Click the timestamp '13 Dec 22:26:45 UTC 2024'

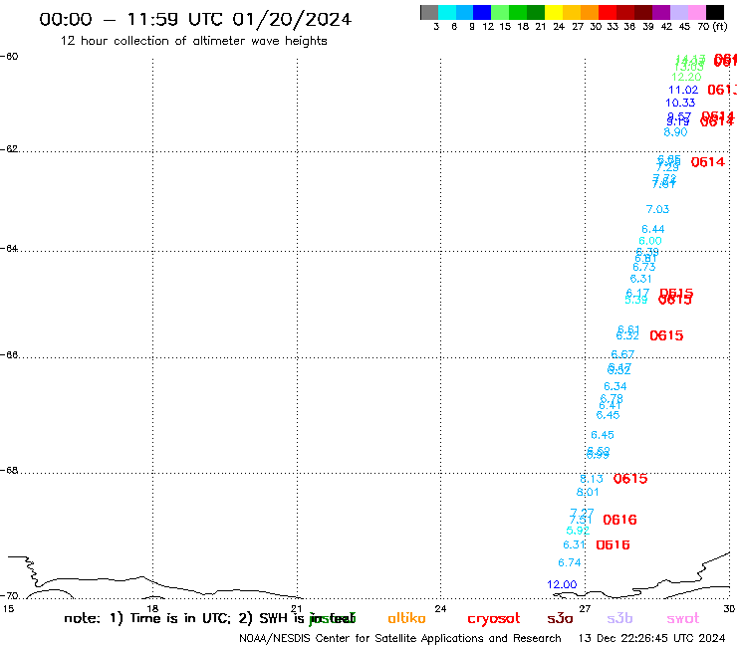[651, 638]
